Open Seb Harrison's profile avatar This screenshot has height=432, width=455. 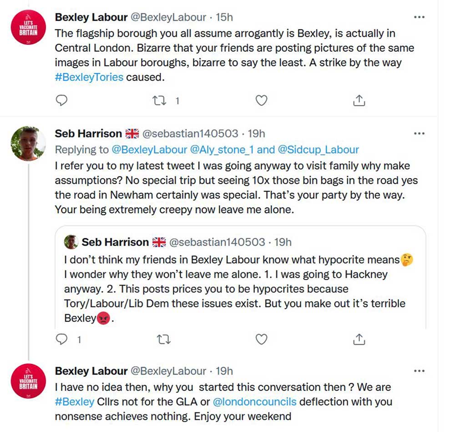[x=28, y=144]
